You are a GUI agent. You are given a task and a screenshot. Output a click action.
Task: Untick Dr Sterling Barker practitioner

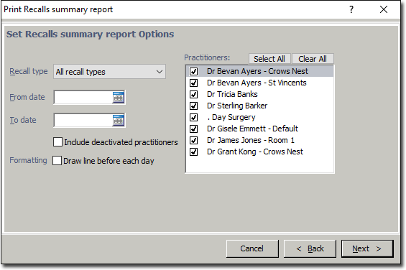(194, 106)
